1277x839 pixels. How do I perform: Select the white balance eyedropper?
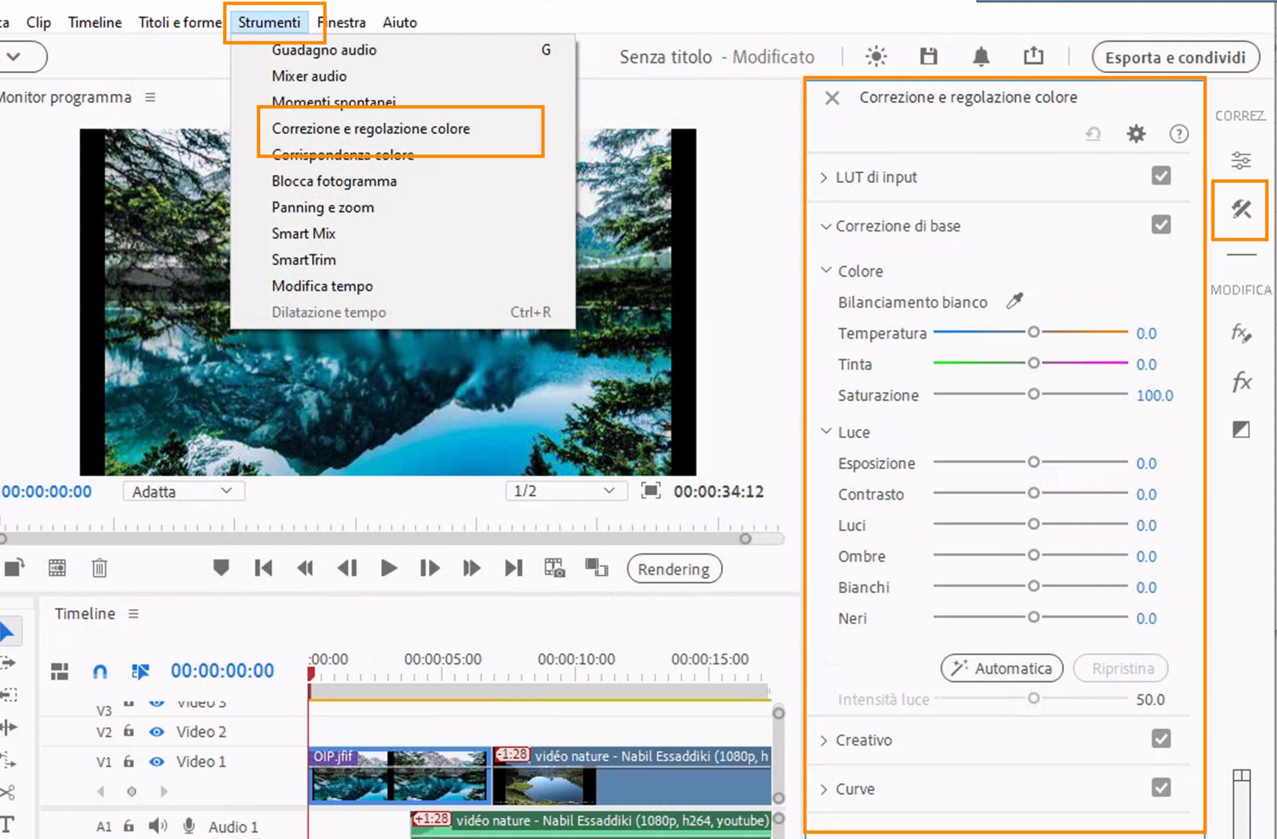click(x=1014, y=301)
